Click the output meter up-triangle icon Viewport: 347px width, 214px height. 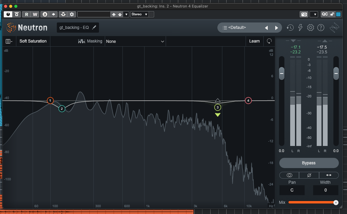click(x=325, y=41)
